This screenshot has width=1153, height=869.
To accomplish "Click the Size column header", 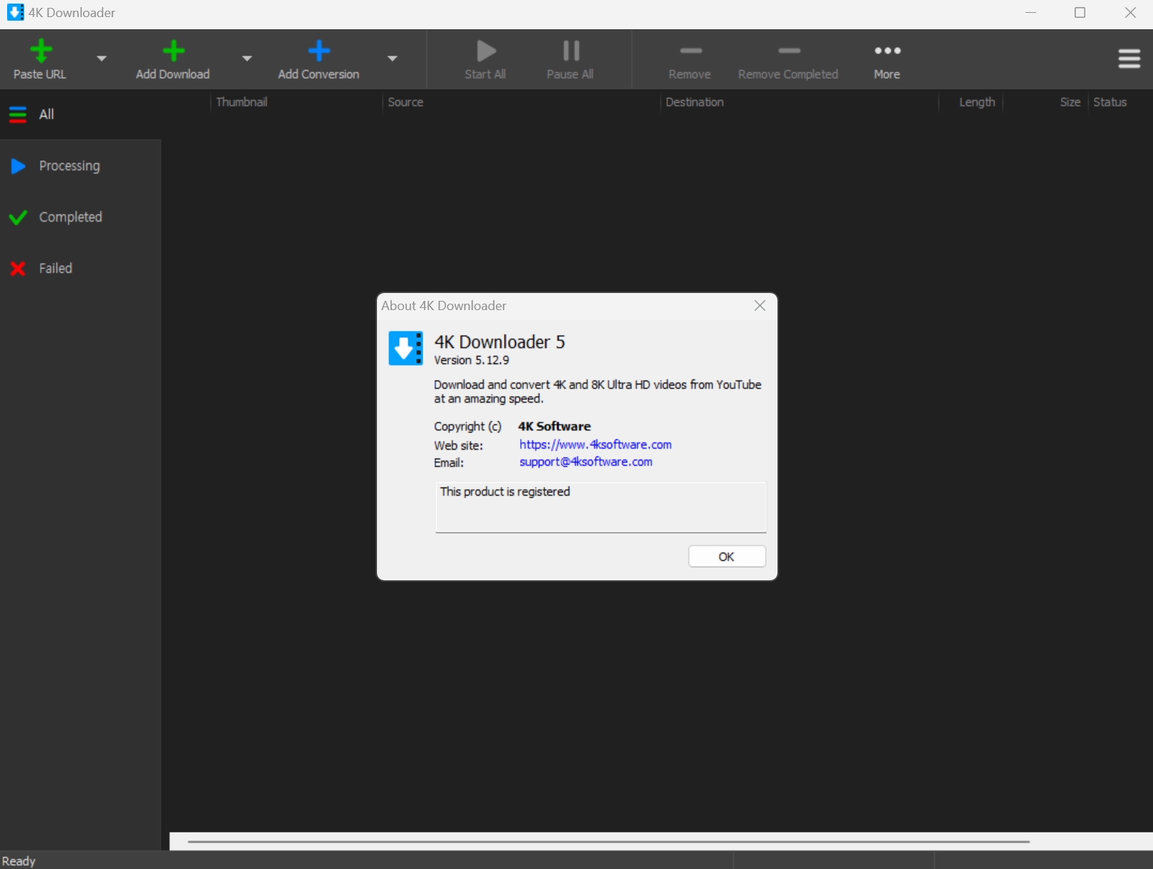I will point(1045,102).
